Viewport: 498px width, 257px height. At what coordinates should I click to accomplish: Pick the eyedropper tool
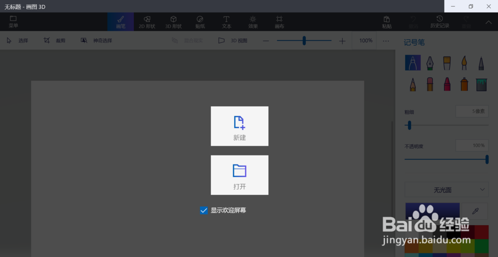coord(475,211)
